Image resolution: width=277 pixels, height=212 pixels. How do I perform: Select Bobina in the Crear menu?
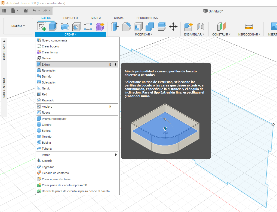click(77, 143)
